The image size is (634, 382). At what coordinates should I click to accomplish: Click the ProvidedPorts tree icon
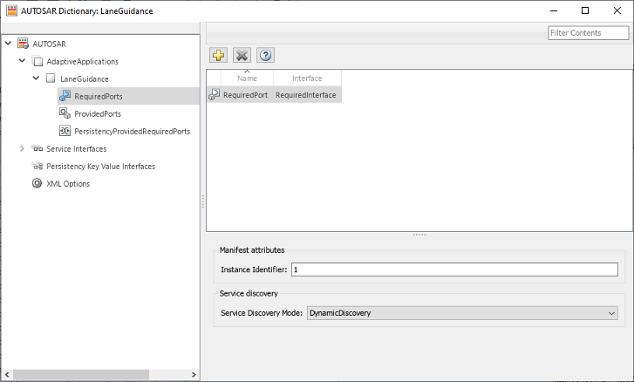click(x=65, y=113)
